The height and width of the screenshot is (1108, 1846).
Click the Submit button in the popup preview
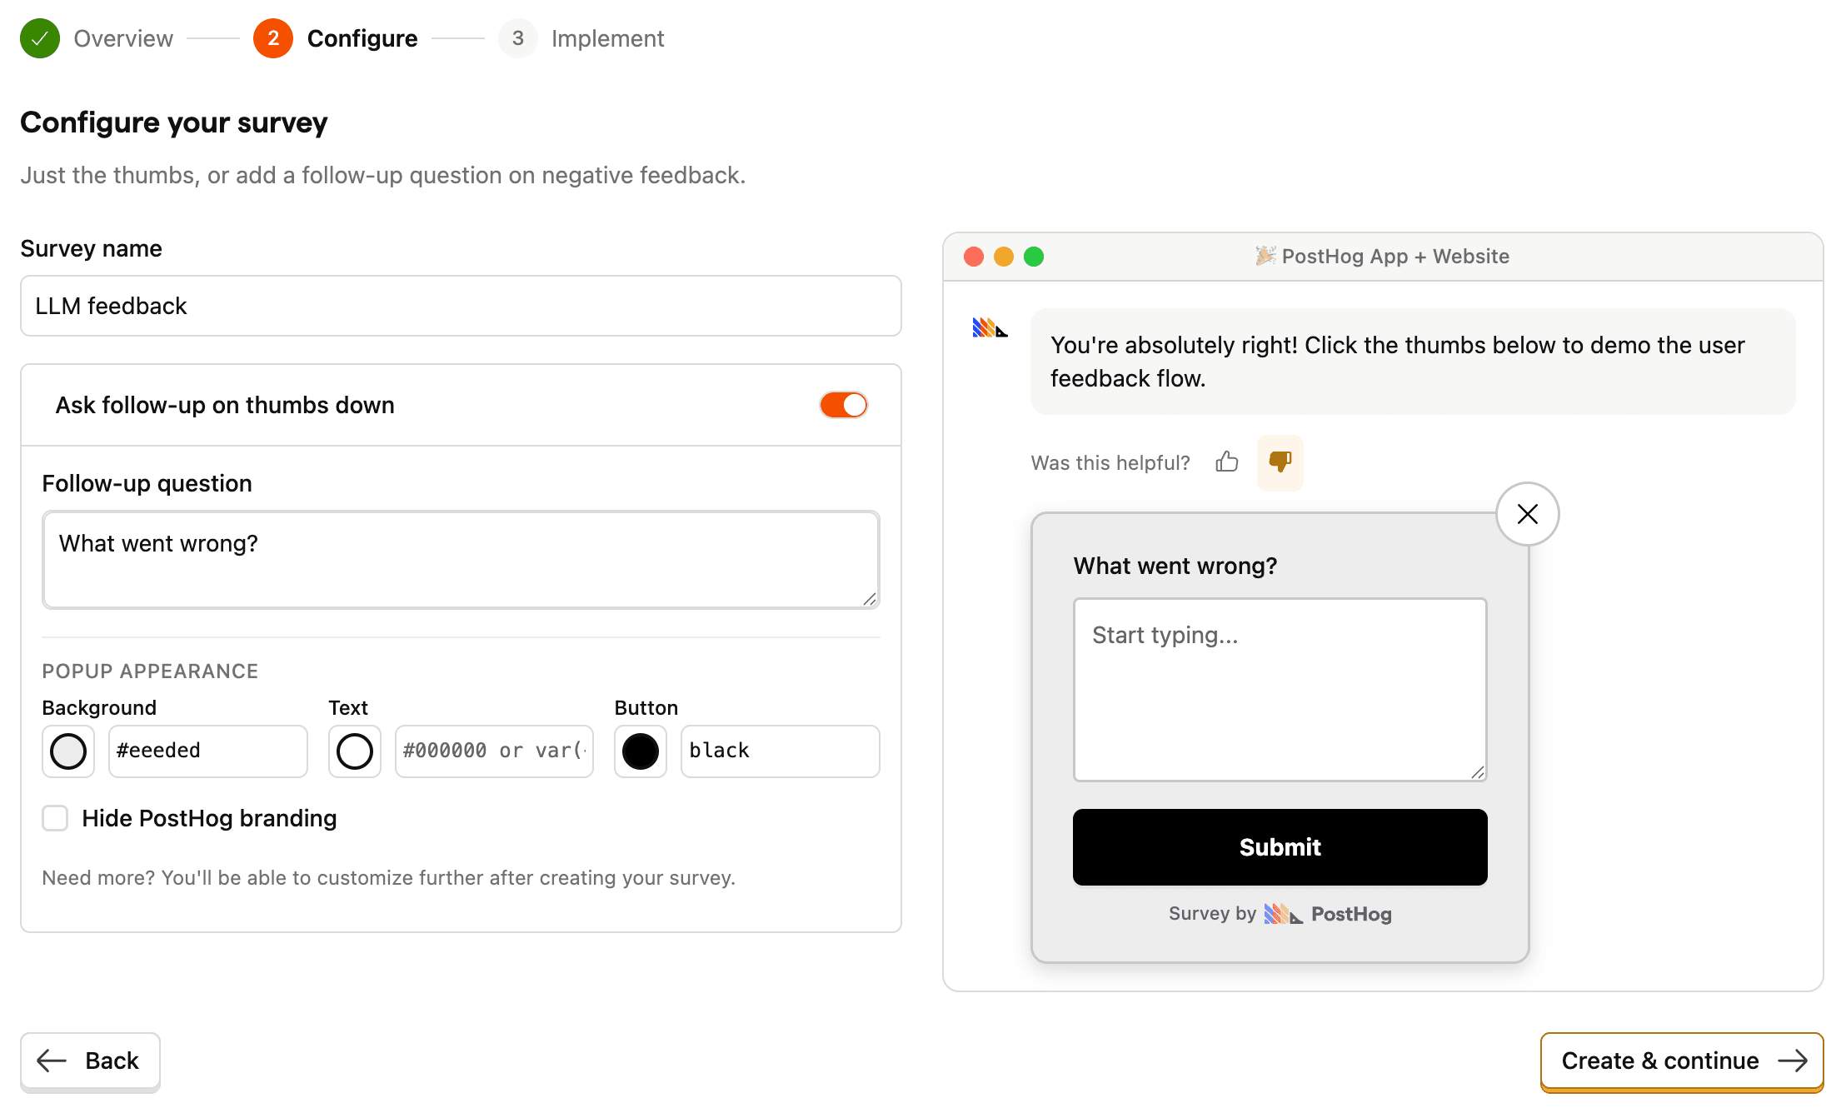pyautogui.click(x=1280, y=847)
